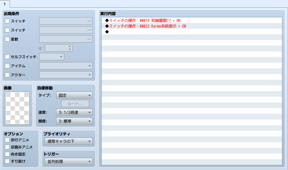Open event page tab 1
The image size is (288, 170).
(x=5, y=4)
